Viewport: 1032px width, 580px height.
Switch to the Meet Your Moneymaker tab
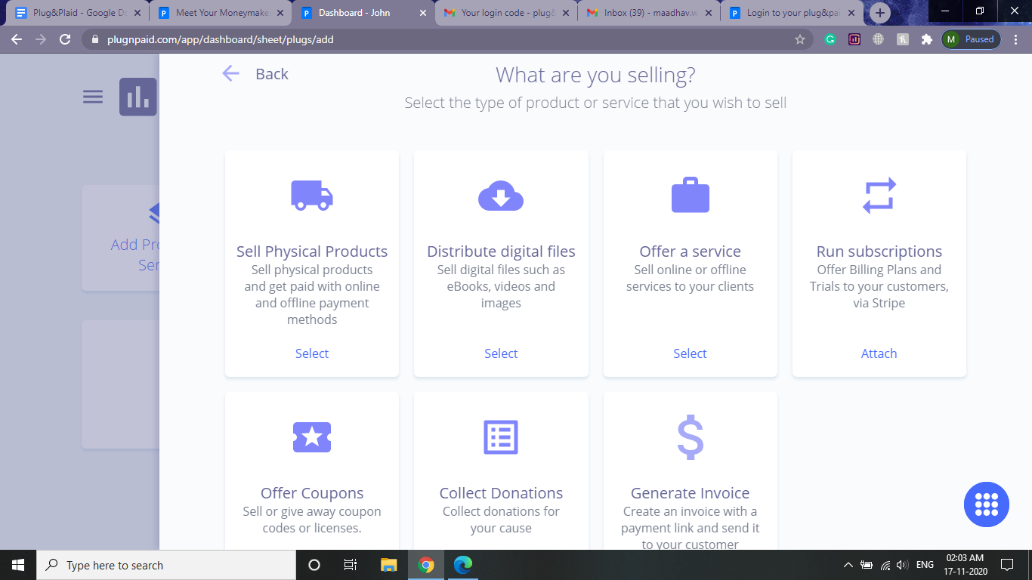218,13
